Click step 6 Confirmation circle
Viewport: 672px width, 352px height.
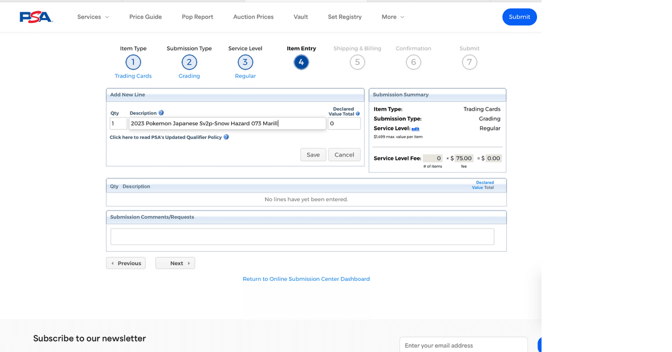pyautogui.click(x=413, y=62)
